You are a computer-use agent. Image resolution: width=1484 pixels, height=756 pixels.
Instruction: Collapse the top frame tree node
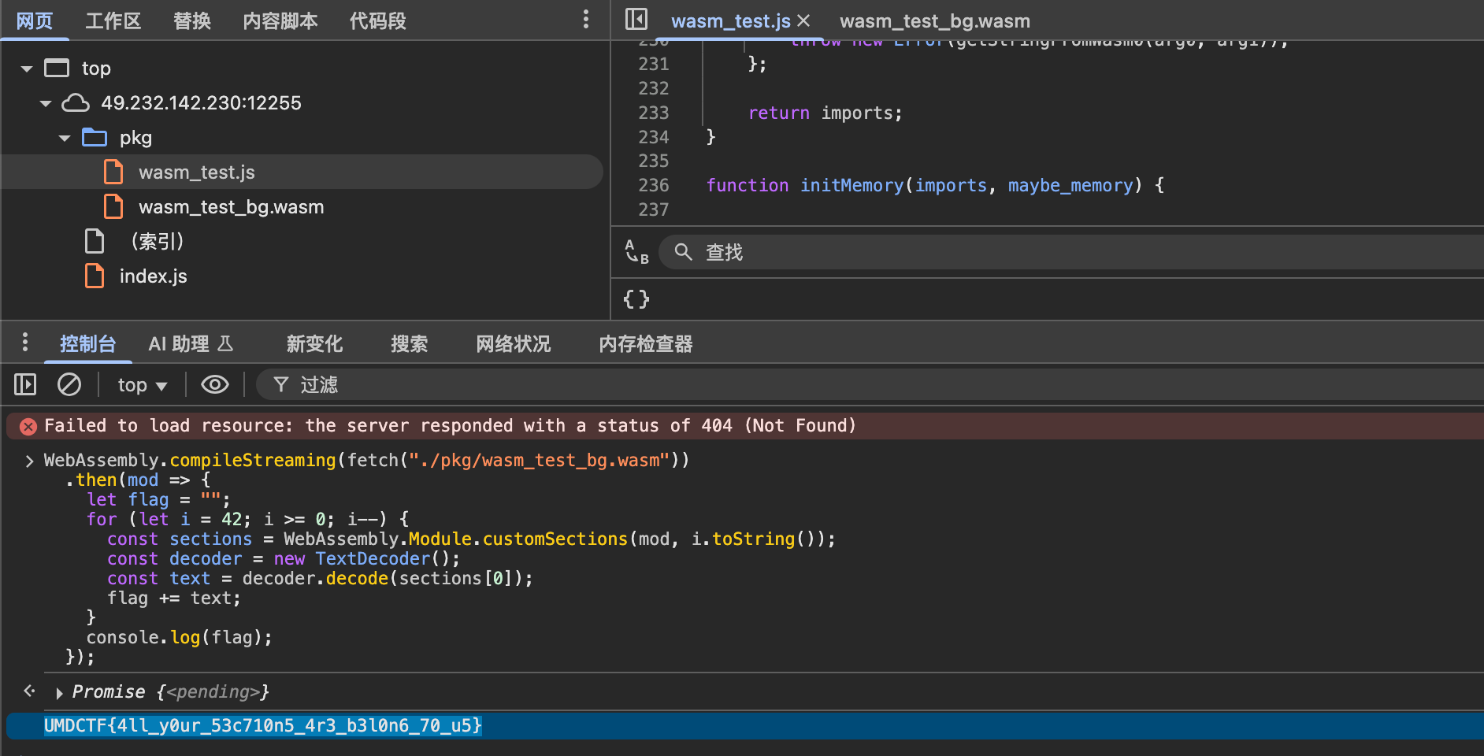[x=27, y=69]
